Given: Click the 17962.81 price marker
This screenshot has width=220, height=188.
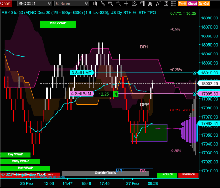Looking at the screenshot, I should pyautogui.click(x=209, y=123).
